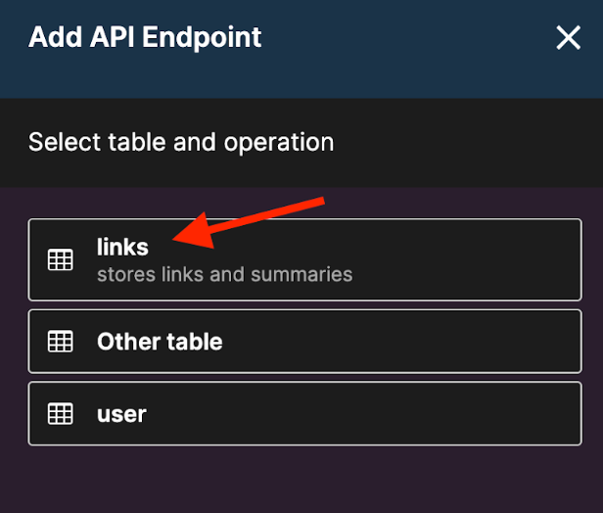Close the Add API Endpoint dialog

click(x=568, y=37)
